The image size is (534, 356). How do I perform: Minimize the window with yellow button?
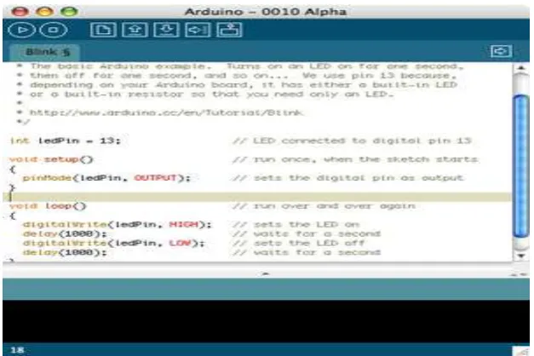click(x=44, y=12)
